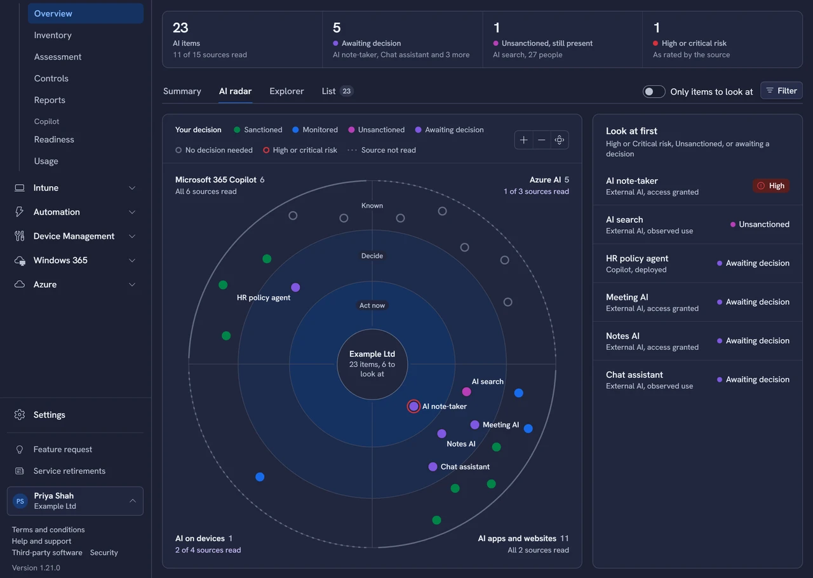Image resolution: width=813 pixels, height=578 pixels.
Task: Switch to the Explorer tab
Action: coord(286,91)
